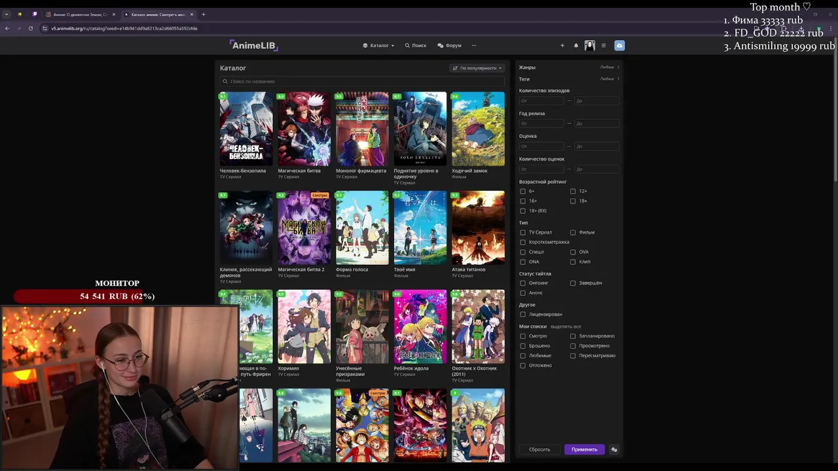Screen dimensions: 838x471
Task: Check the Лицензирован option
Action: [x=522, y=315]
